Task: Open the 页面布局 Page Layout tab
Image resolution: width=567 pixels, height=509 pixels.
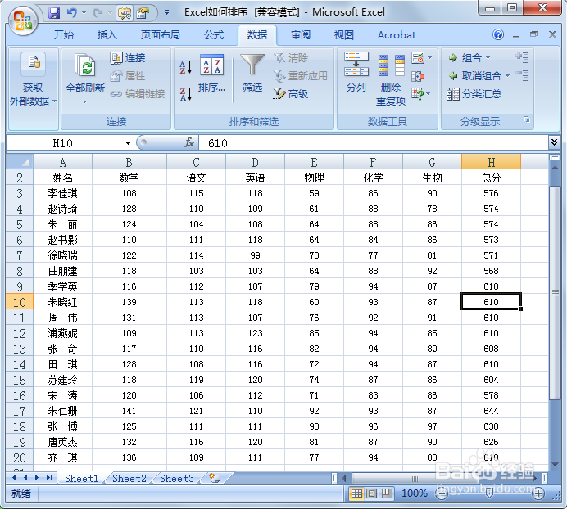Action: [161, 35]
